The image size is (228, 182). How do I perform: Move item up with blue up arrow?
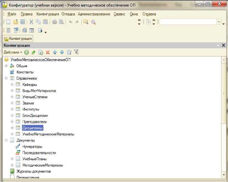pyautogui.click(x=55, y=52)
